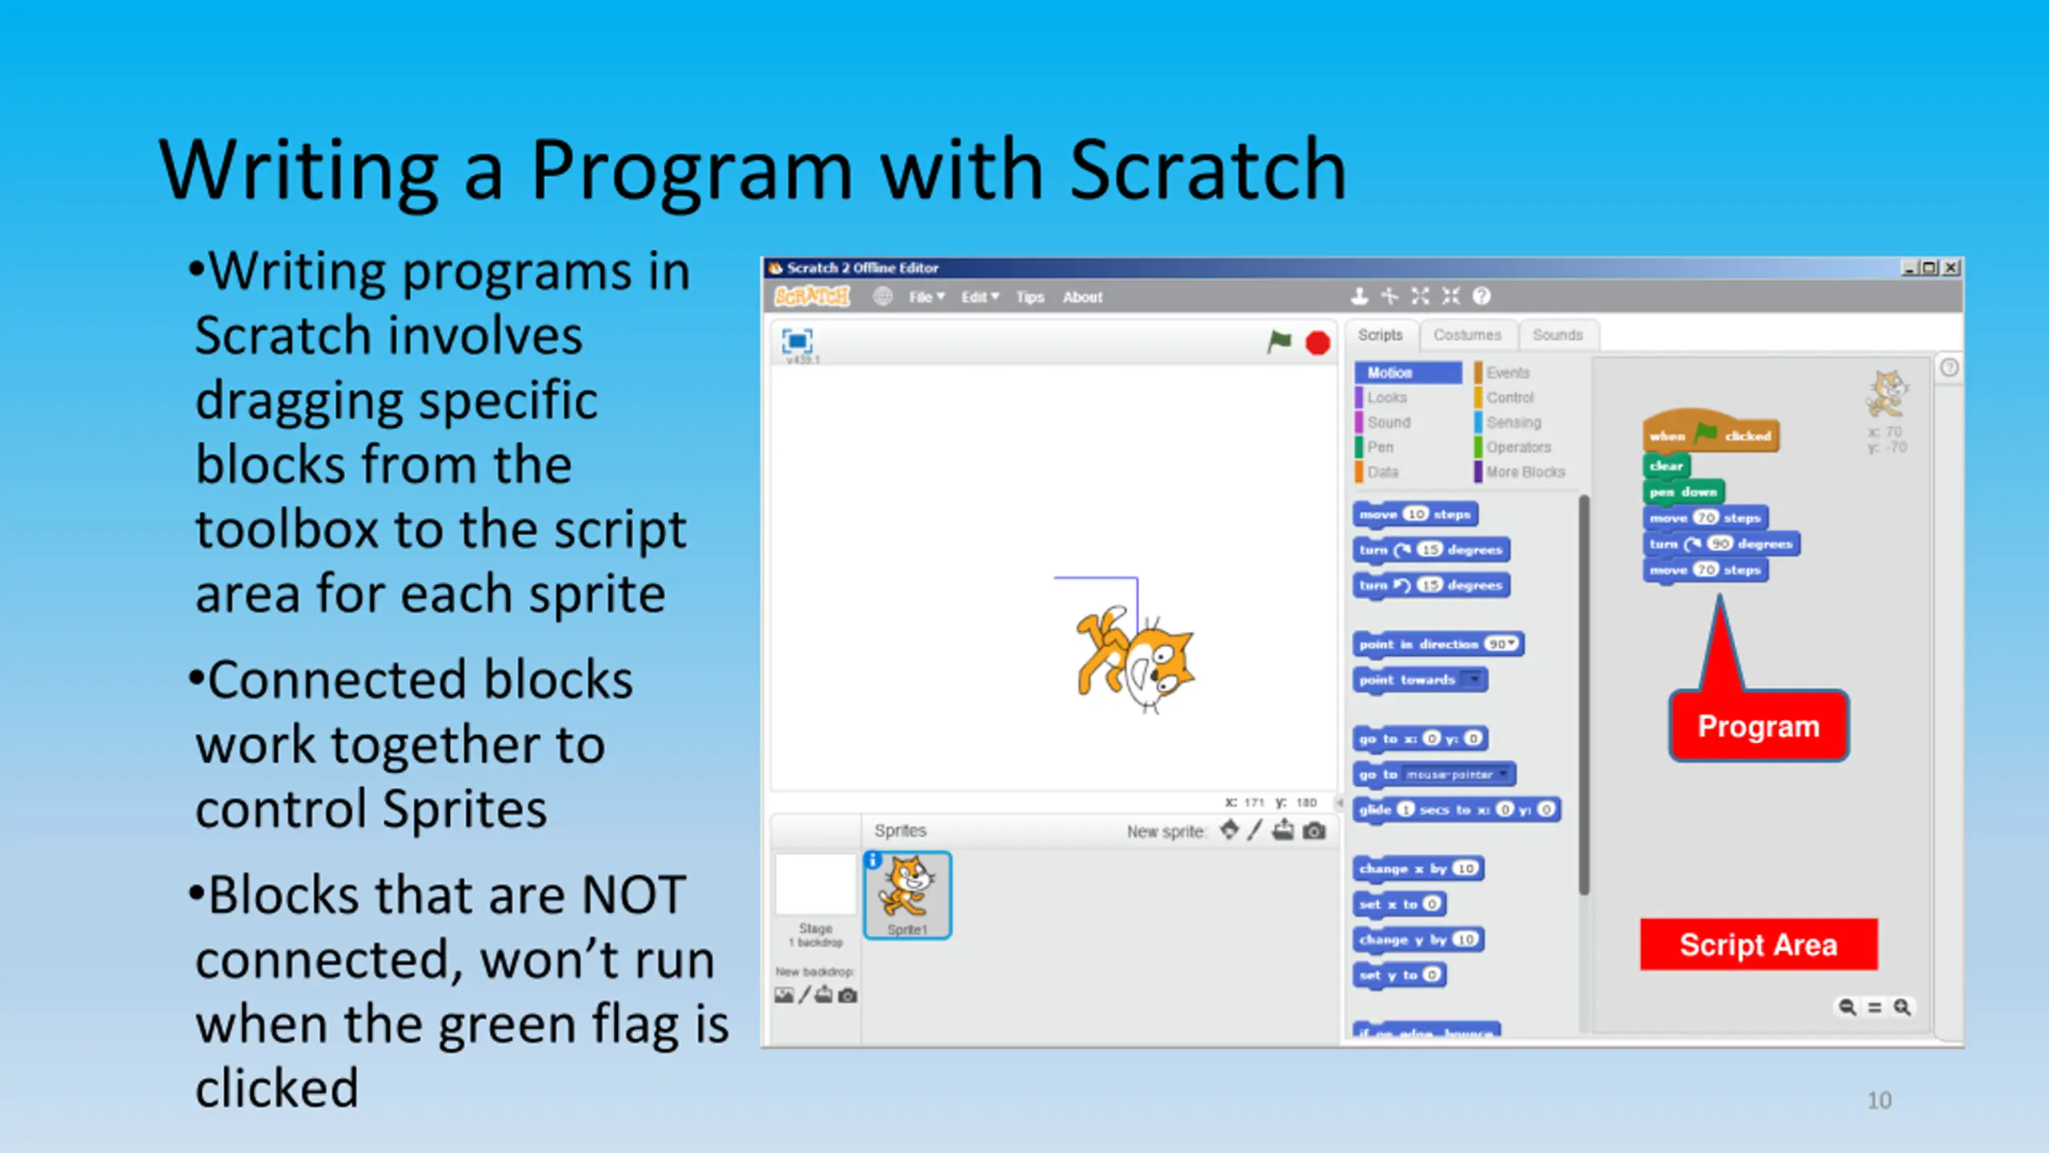The height and width of the screenshot is (1153, 2049).
Task: Choose new backdrop from library icon
Action: [x=784, y=995]
